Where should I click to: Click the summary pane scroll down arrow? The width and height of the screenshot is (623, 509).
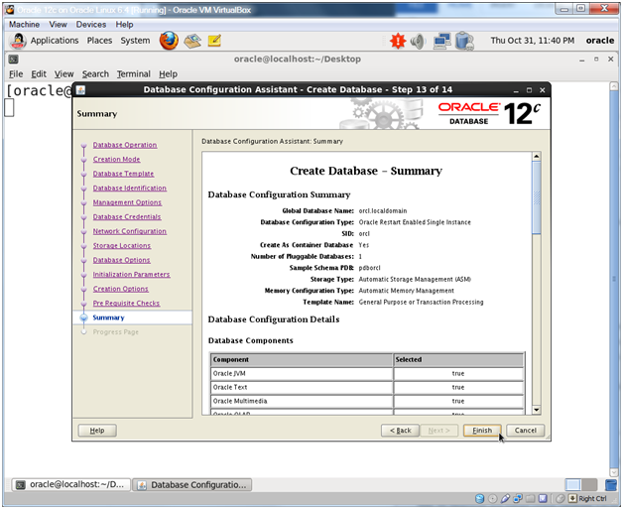[537, 409]
